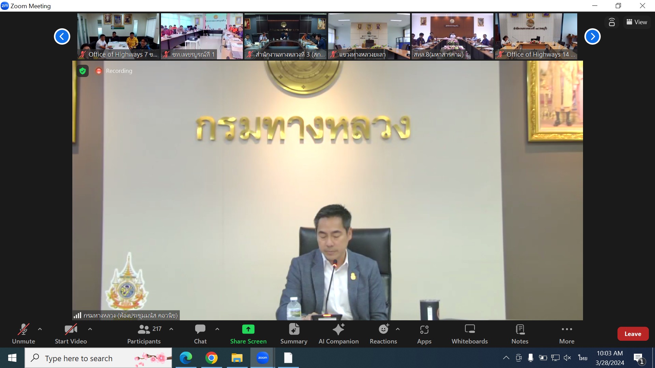Toggle system volume mute in tray

pyautogui.click(x=567, y=358)
